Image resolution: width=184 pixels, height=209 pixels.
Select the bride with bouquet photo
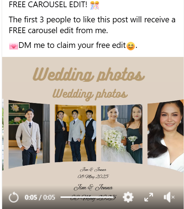point(122,134)
